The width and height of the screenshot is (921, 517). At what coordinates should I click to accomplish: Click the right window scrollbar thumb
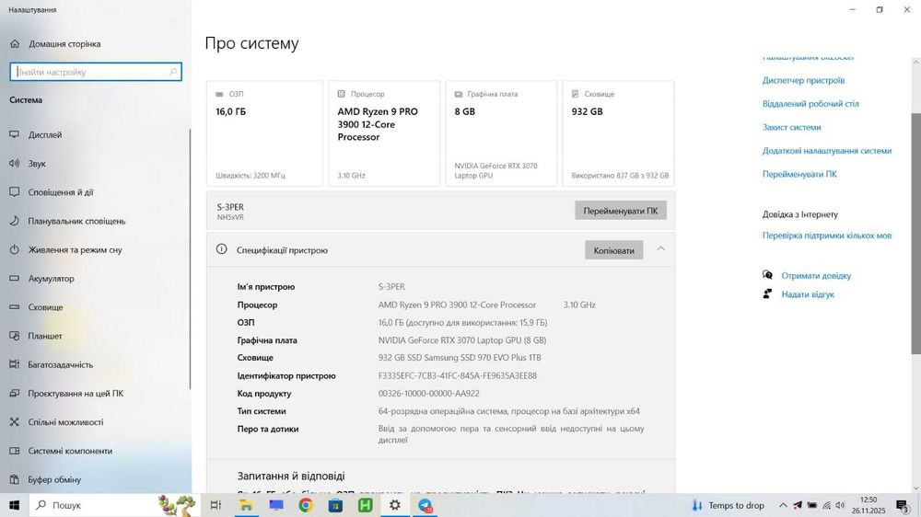click(x=915, y=233)
